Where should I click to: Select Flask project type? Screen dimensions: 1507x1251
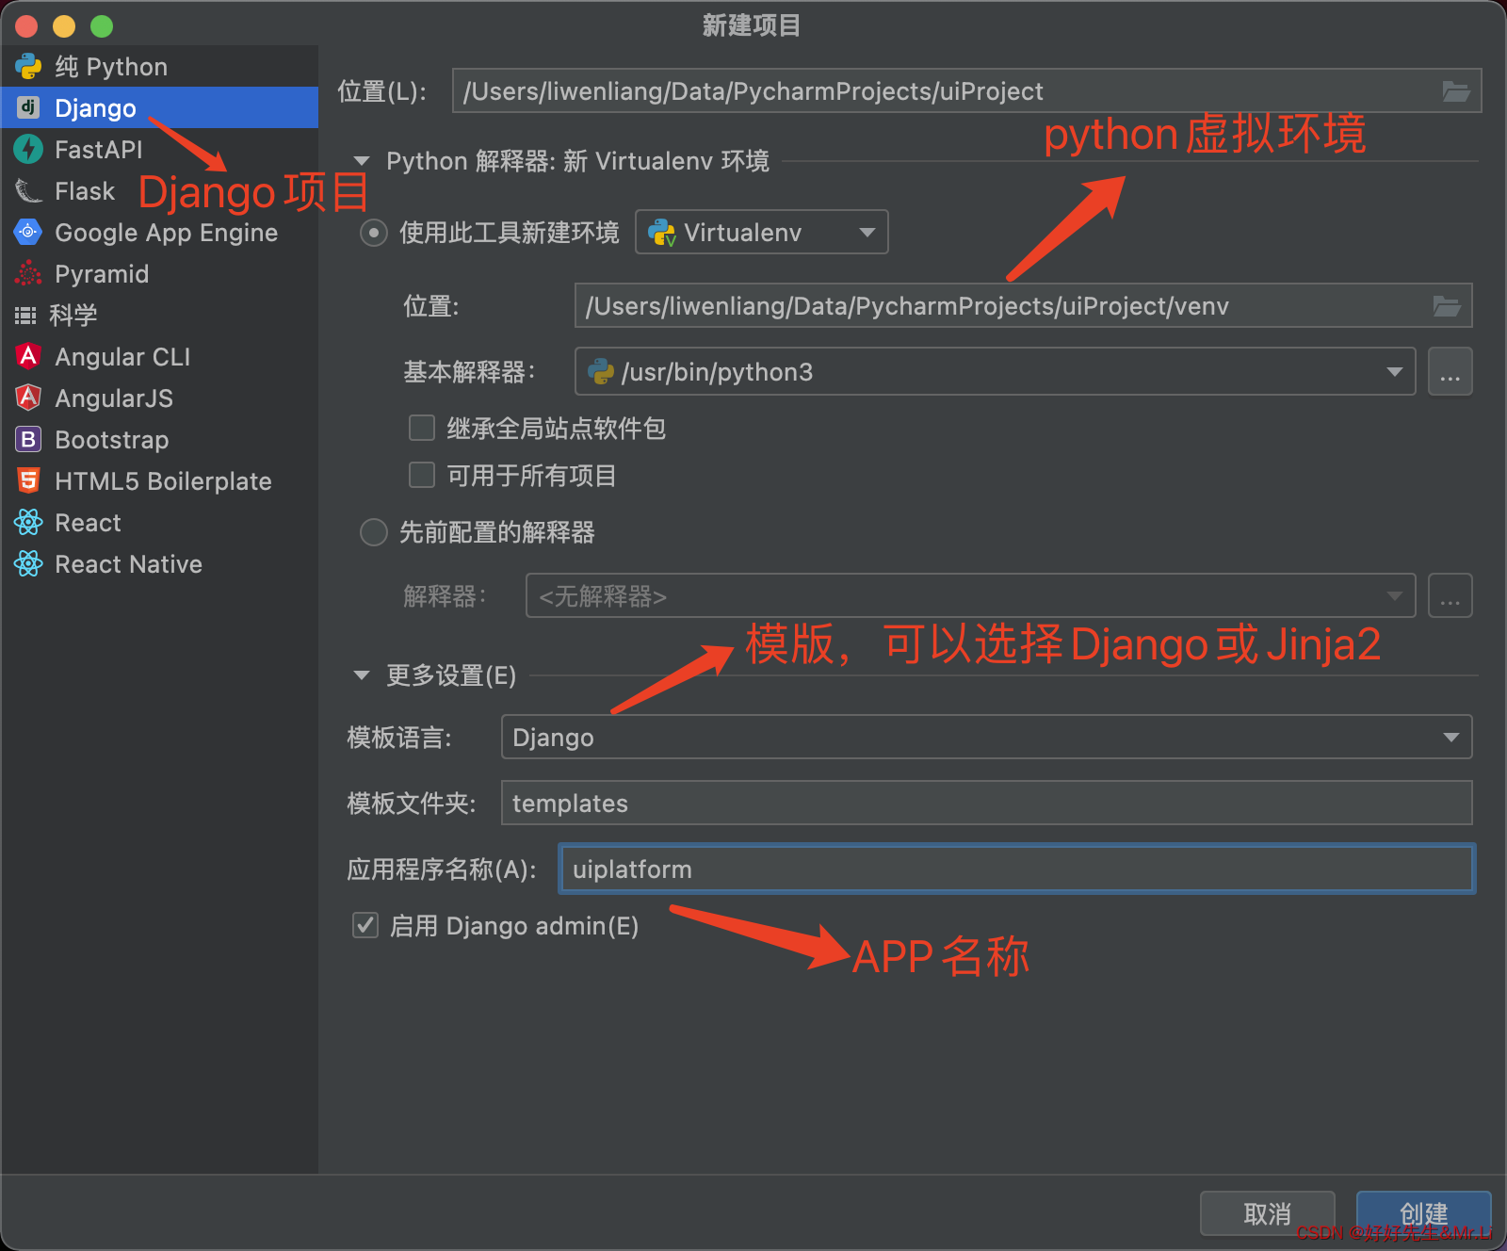pyautogui.click(x=159, y=190)
